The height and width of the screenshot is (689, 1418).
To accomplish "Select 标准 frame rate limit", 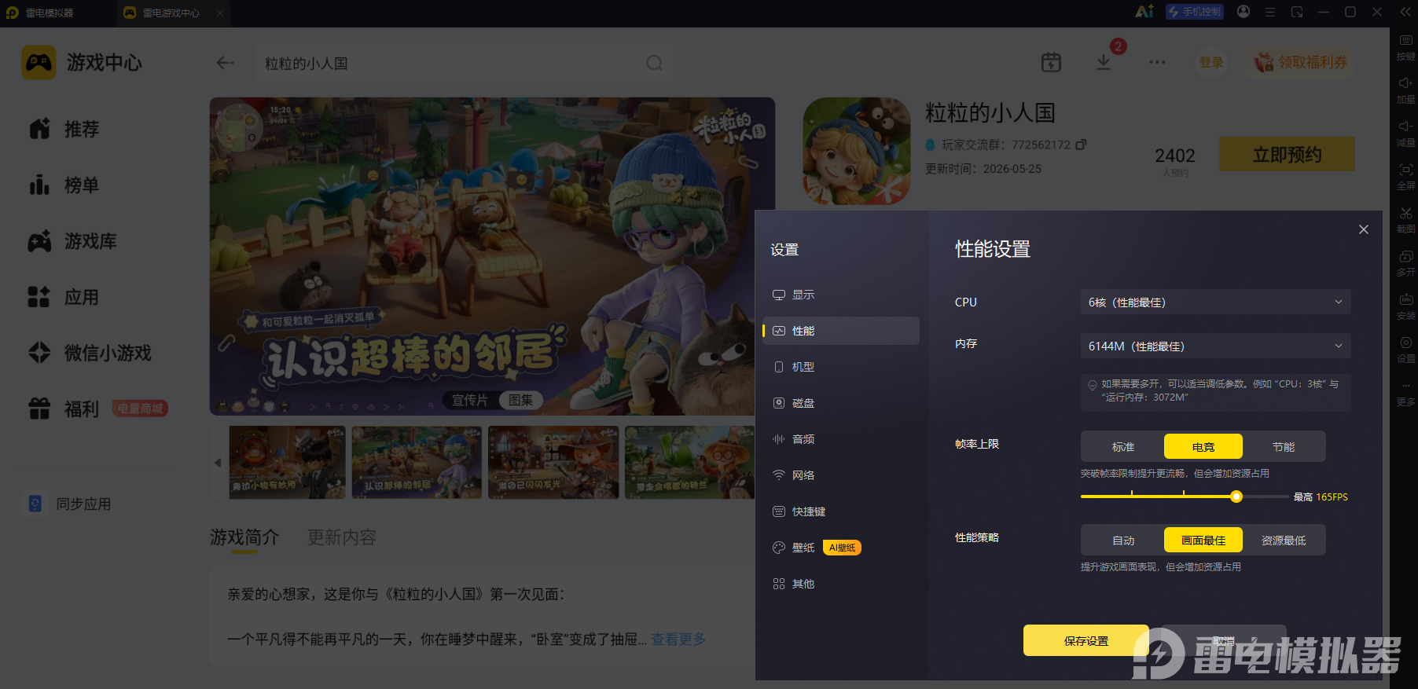I will tap(1123, 446).
